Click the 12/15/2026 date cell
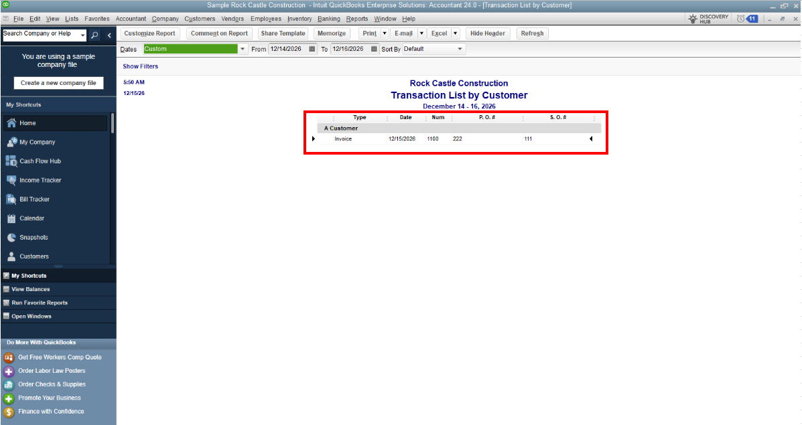Viewport: 802px width, 425px height. [x=401, y=139]
